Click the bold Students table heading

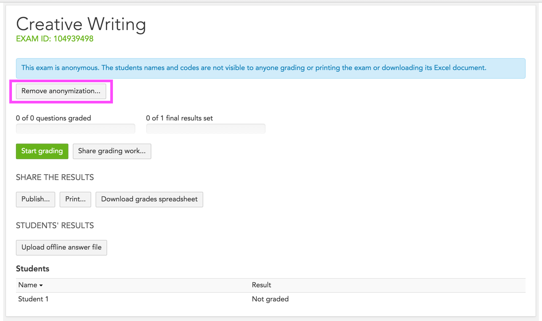point(32,269)
